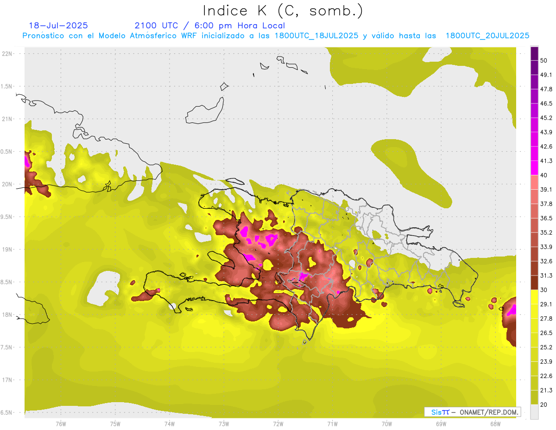This screenshot has height=430, width=556.
Task: Click the colorbar value '35.2'
Action: tap(546, 233)
